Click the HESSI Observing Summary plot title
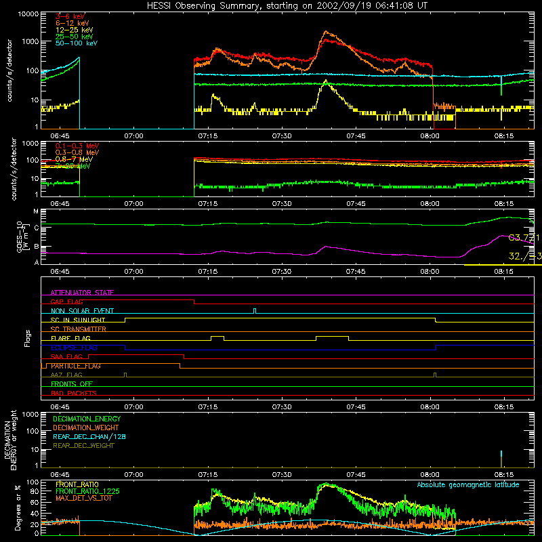 (x=287, y=5)
